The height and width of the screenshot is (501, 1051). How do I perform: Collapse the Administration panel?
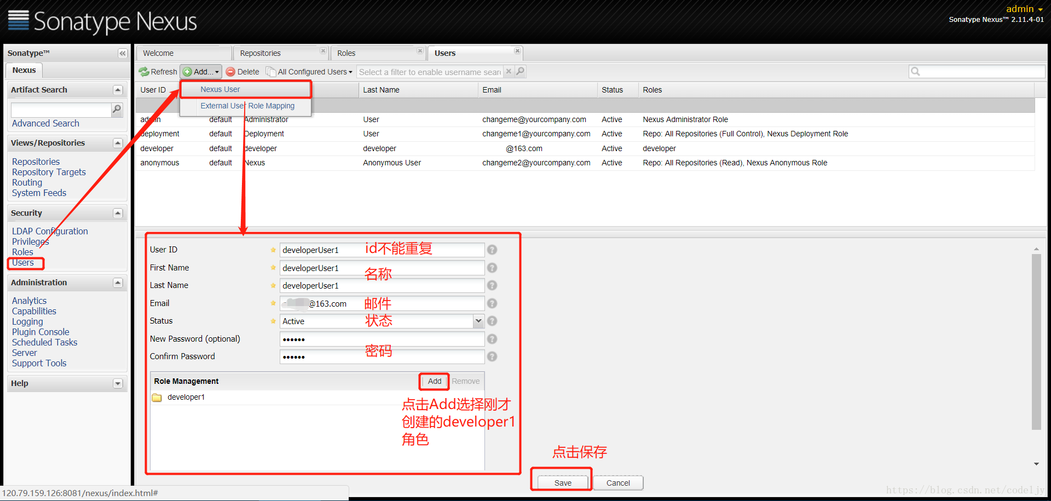[118, 283]
